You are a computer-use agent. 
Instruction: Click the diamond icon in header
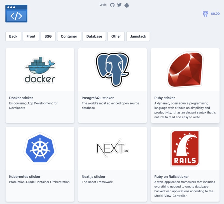point(127,5)
